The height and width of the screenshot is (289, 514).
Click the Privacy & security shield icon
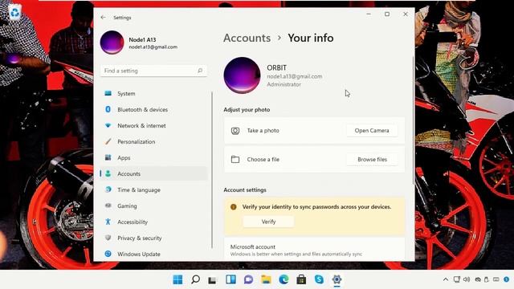click(108, 238)
